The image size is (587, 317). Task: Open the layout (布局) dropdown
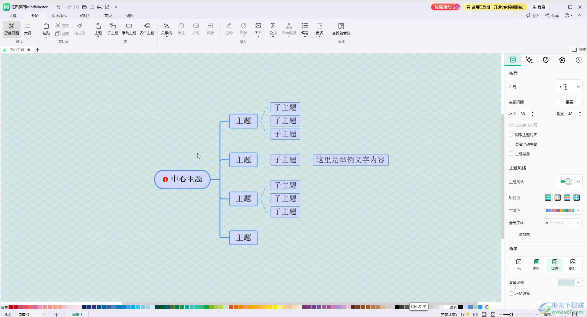569,87
